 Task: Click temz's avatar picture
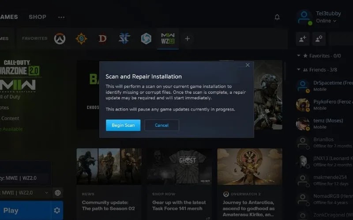(303, 124)
